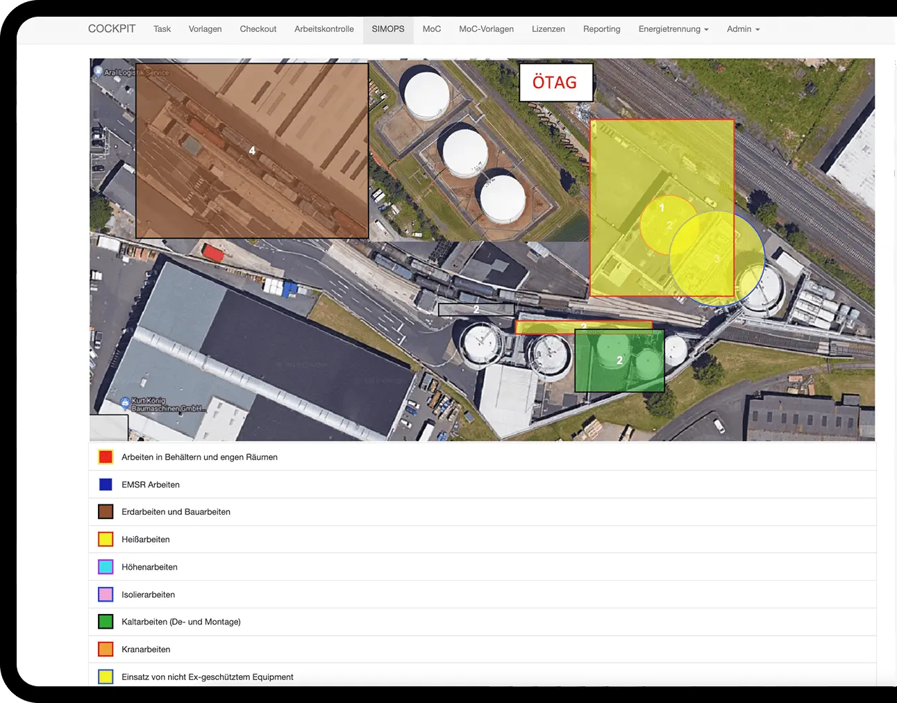This screenshot has height=703, width=897.
Task: Open the Lizenzen navigation item
Action: 548,29
